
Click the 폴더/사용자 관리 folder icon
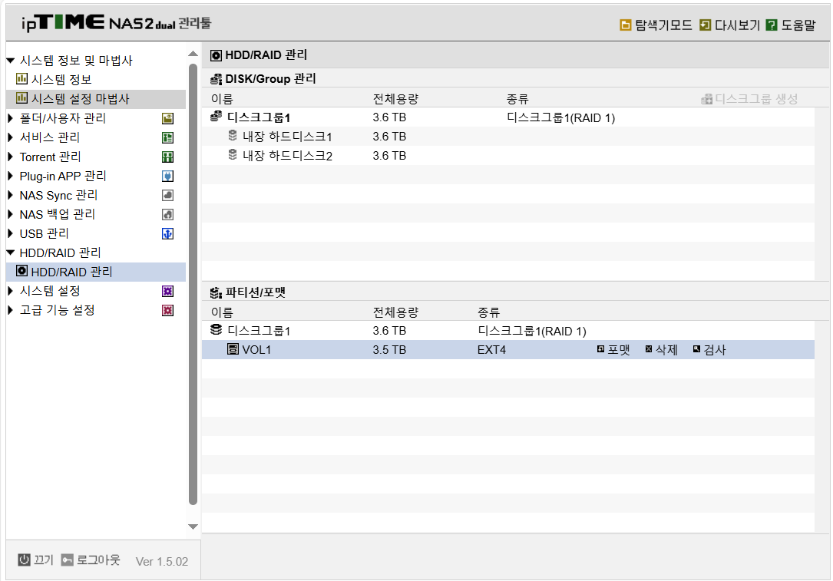(168, 118)
